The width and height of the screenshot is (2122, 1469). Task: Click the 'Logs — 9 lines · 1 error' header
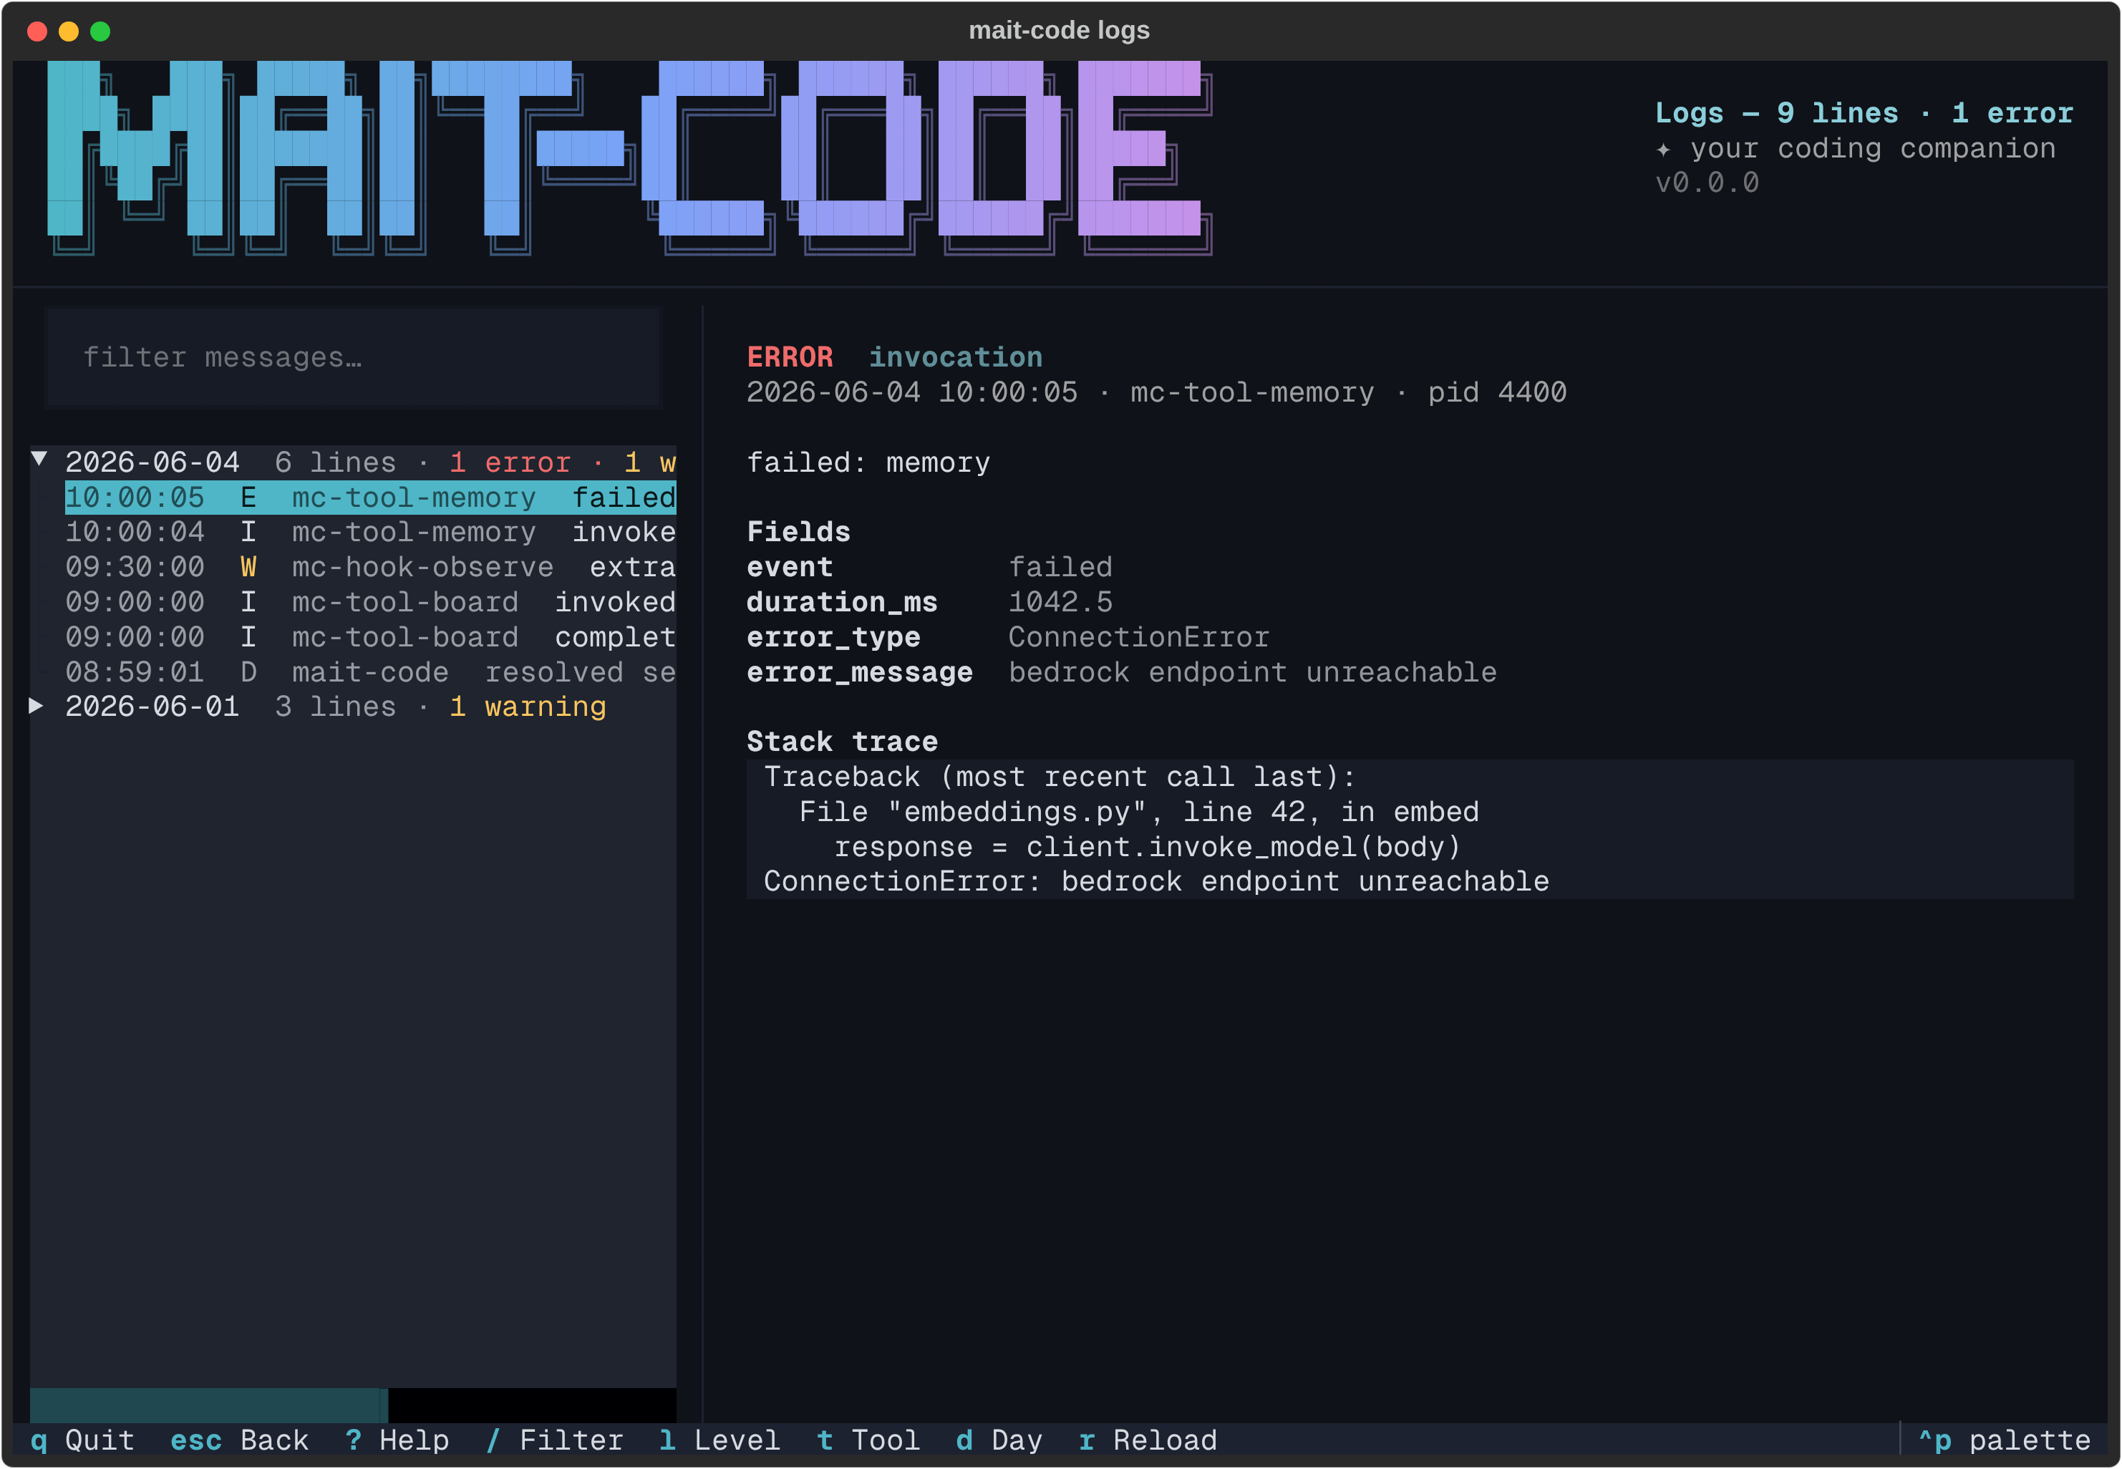click(1864, 112)
